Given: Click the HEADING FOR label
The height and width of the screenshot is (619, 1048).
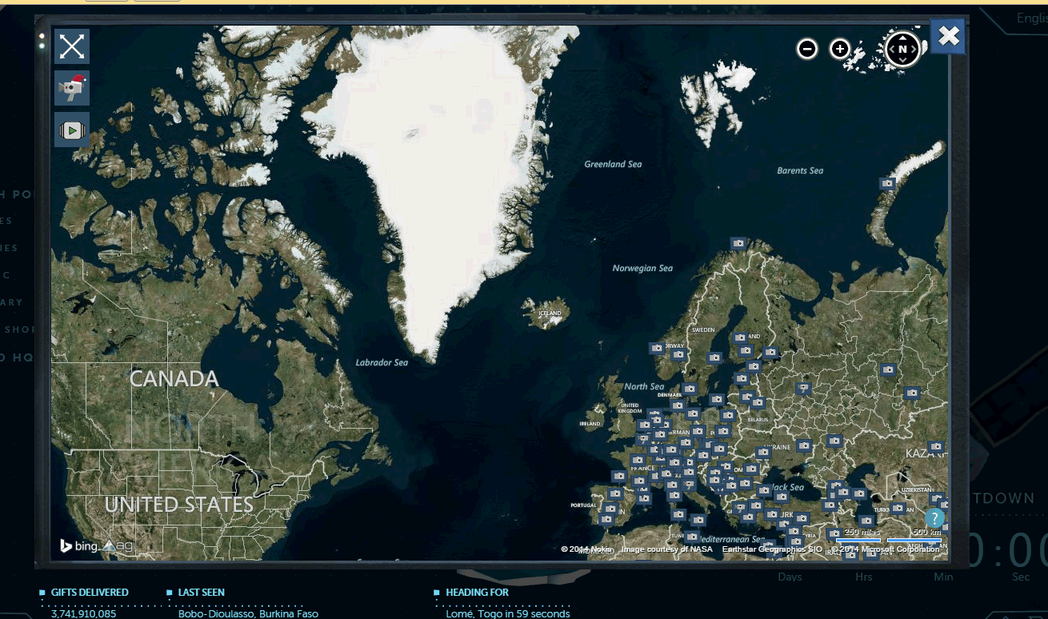Looking at the screenshot, I should coord(478,593).
